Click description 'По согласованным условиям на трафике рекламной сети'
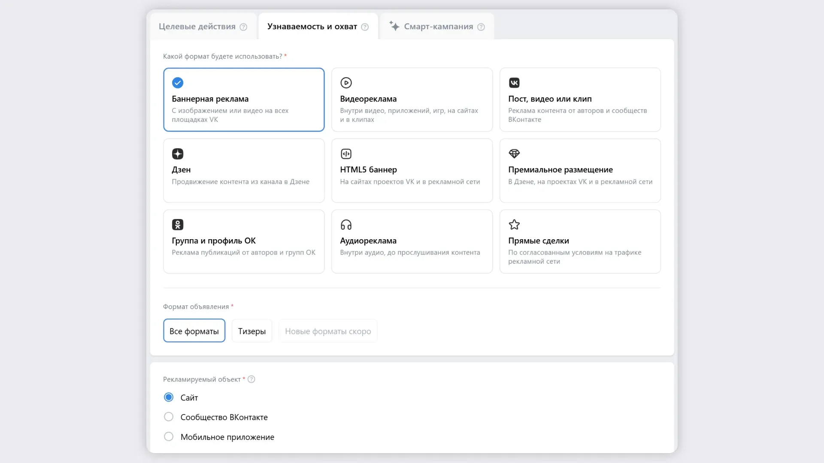Viewport: 824px width, 463px height. click(x=575, y=257)
